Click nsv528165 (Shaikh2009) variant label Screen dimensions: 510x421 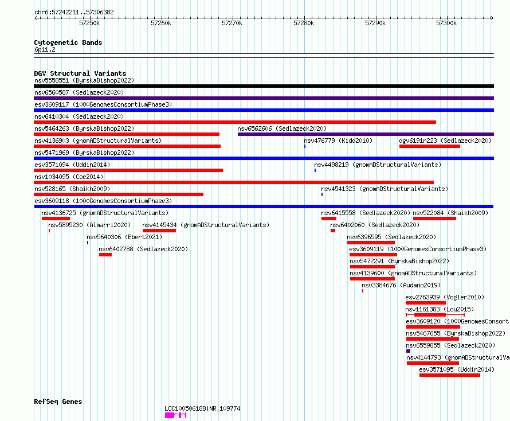tap(72, 189)
